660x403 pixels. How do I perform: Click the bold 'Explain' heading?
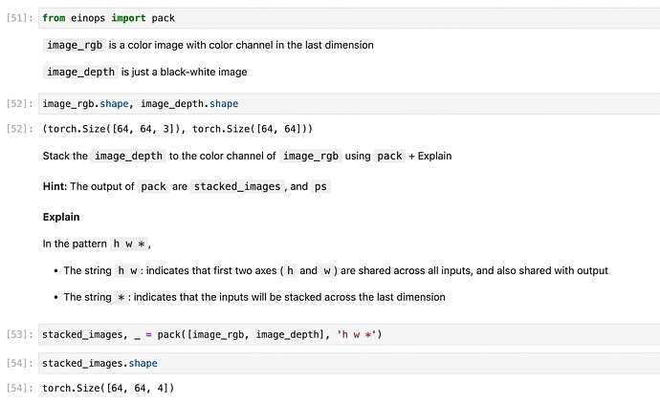61,217
